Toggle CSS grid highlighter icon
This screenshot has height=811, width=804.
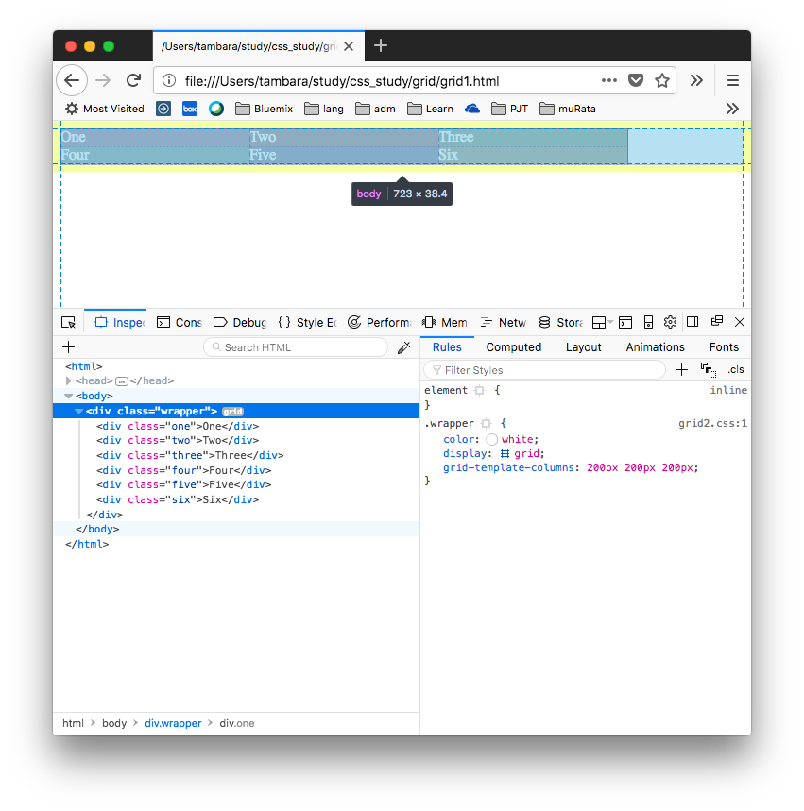pos(505,453)
